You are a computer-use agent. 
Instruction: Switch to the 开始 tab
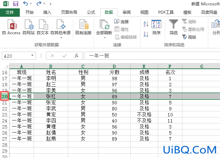click(30, 12)
